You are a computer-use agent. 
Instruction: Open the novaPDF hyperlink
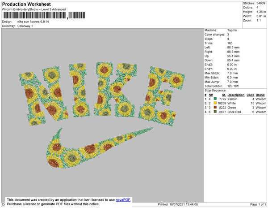click(123, 200)
